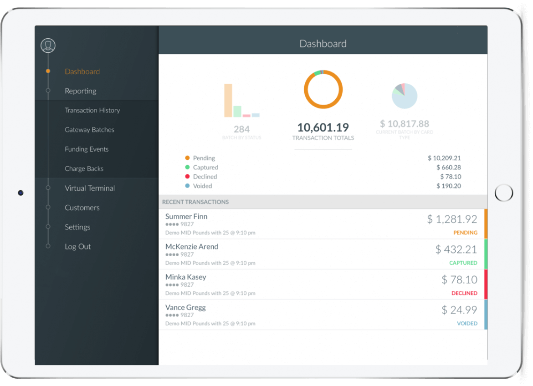Screen dimensions: 533x386
Task: Click the PENDING status label
Action: (x=466, y=233)
